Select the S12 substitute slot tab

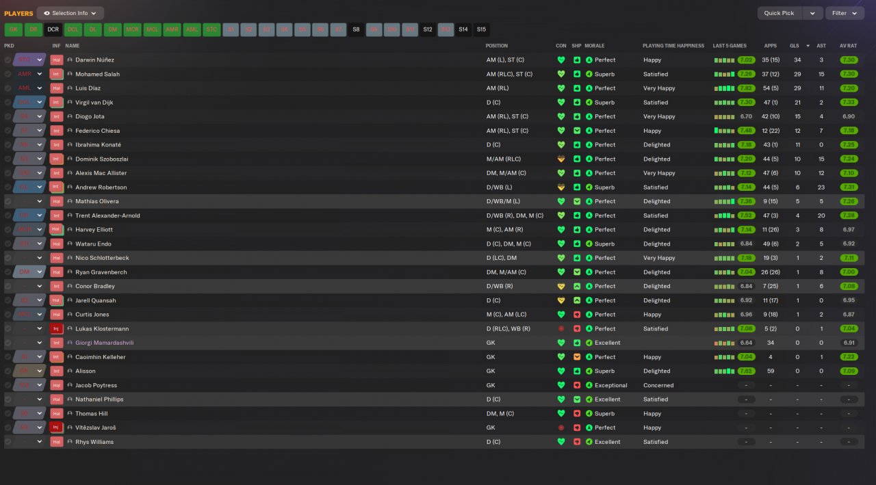(x=428, y=29)
